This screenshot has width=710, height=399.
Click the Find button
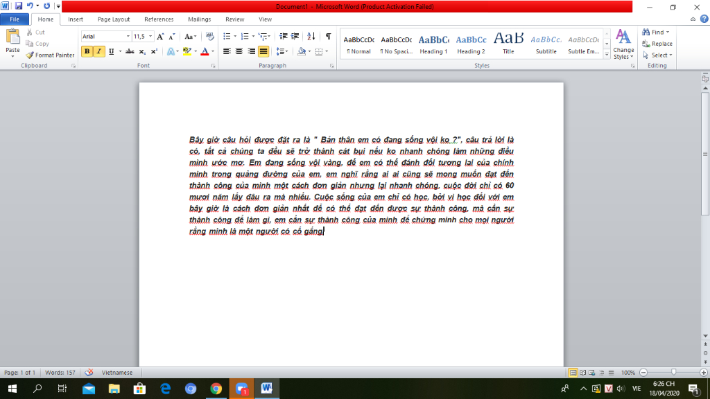(655, 32)
